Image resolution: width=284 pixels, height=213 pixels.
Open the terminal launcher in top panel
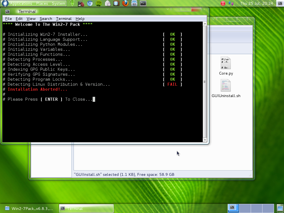pyautogui.click(x=143, y=3)
